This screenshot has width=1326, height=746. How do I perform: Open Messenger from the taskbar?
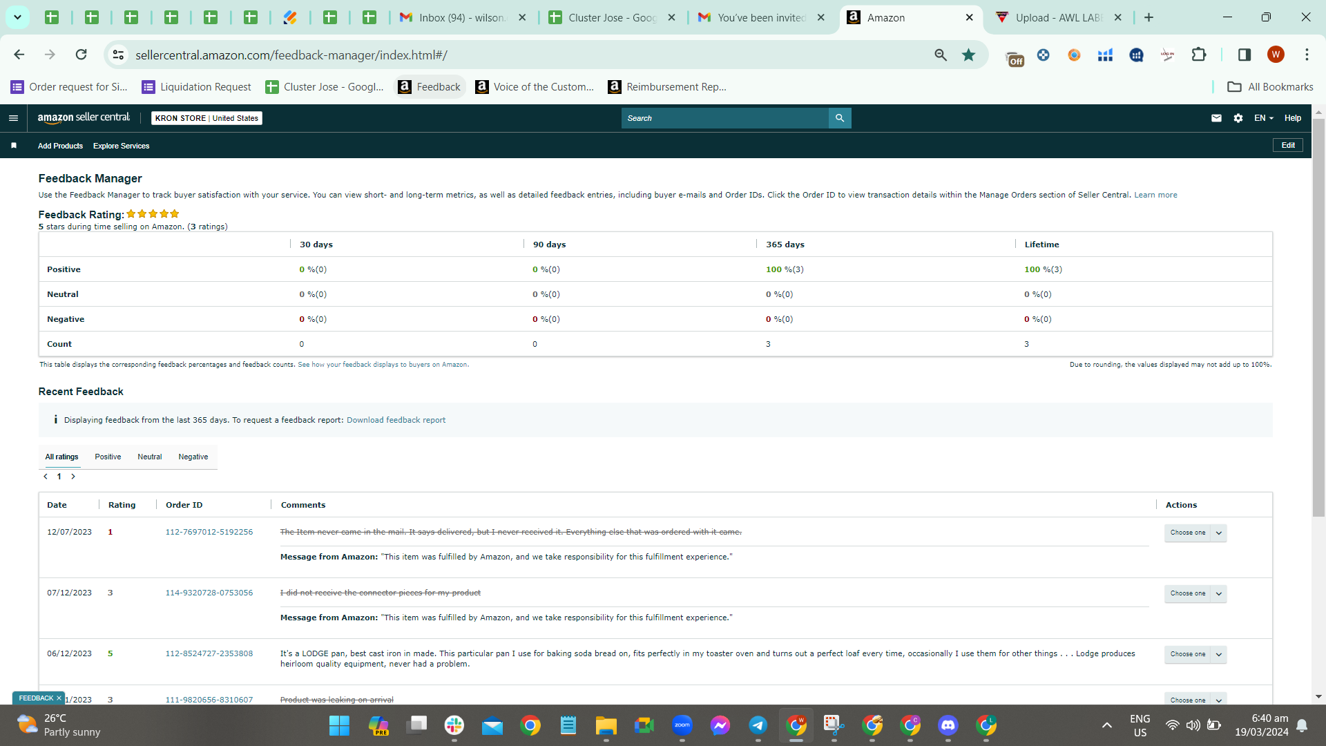pyautogui.click(x=720, y=725)
